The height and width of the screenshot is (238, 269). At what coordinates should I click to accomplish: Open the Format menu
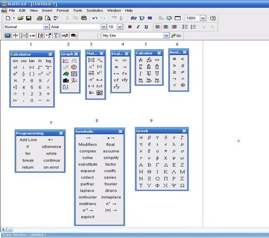[x=63, y=10]
